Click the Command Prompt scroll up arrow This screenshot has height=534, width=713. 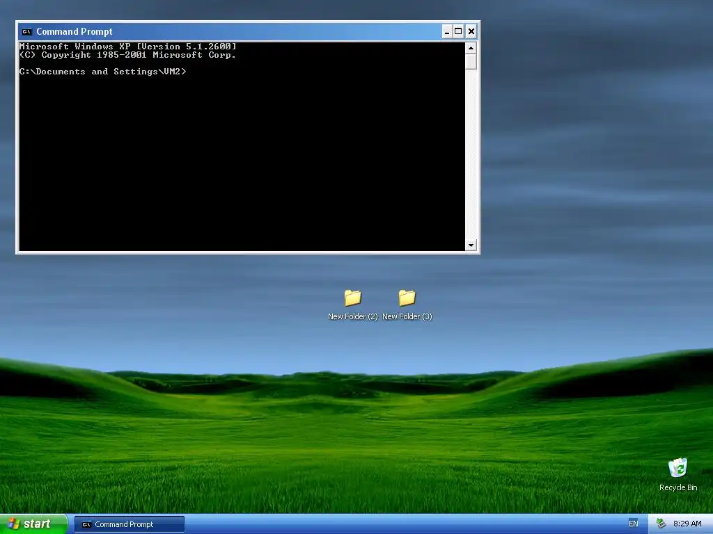pyautogui.click(x=471, y=48)
